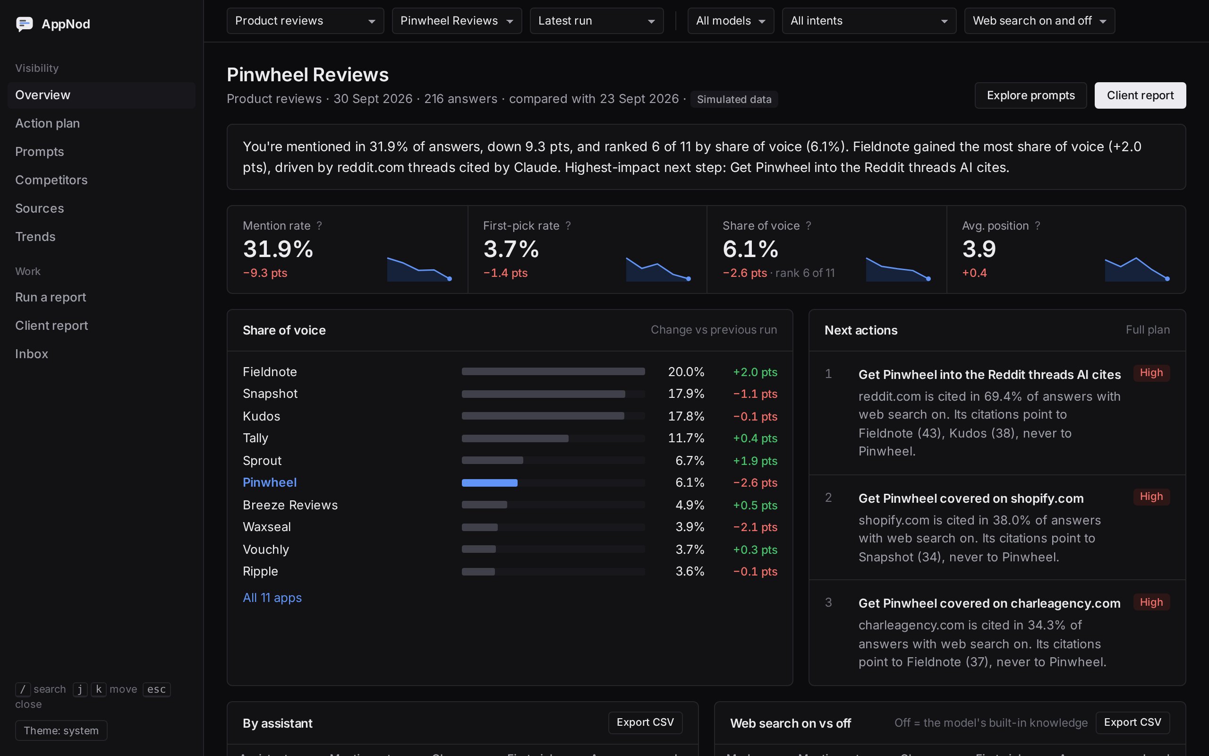Select Trends in the sidebar
Viewport: 1209px width, 756px height.
[x=102, y=237]
